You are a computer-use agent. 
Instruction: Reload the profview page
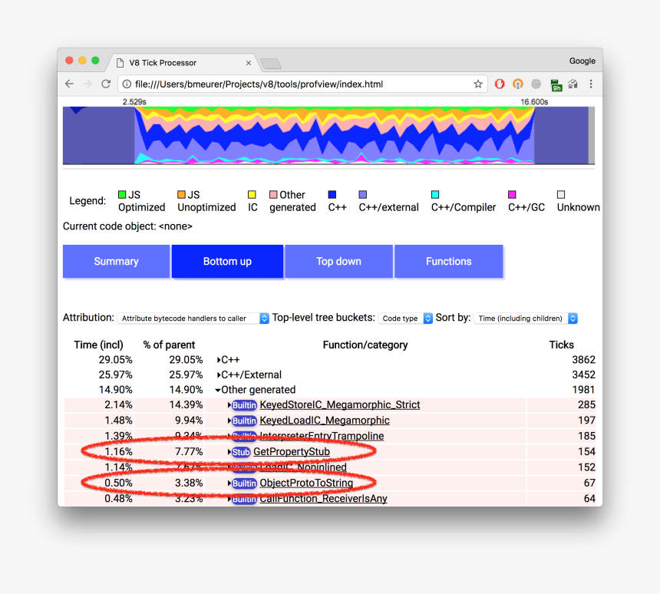point(106,84)
